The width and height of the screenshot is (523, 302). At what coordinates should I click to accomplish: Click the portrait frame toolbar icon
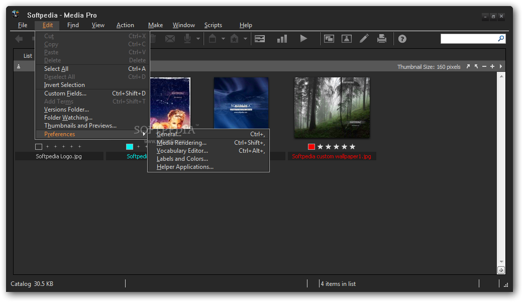[x=347, y=39]
